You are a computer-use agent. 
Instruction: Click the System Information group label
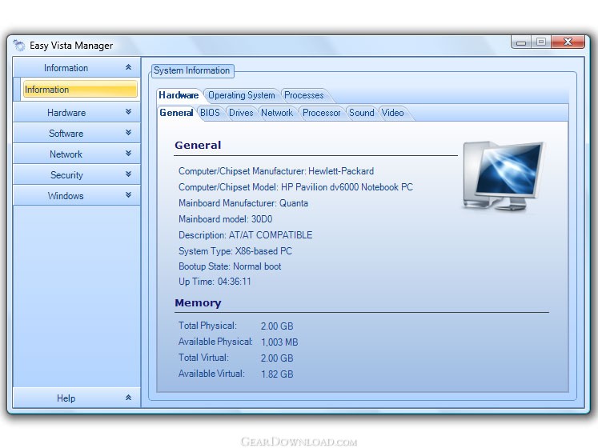pyautogui.click(x=192, y=70)
